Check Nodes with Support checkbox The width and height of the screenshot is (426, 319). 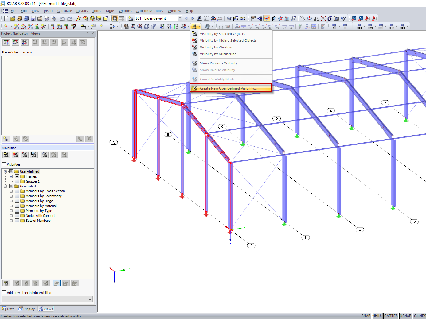[x=17, y=216]
